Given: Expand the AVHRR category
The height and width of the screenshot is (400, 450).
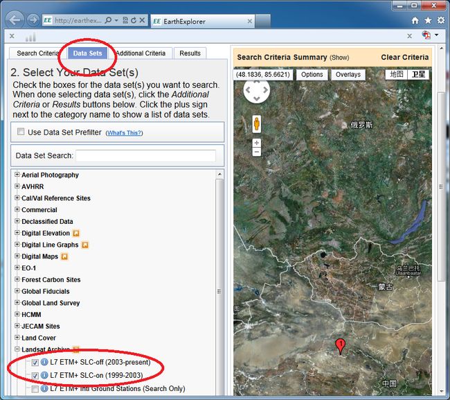Looking at the screenshot, I should [x=17, y=186].
